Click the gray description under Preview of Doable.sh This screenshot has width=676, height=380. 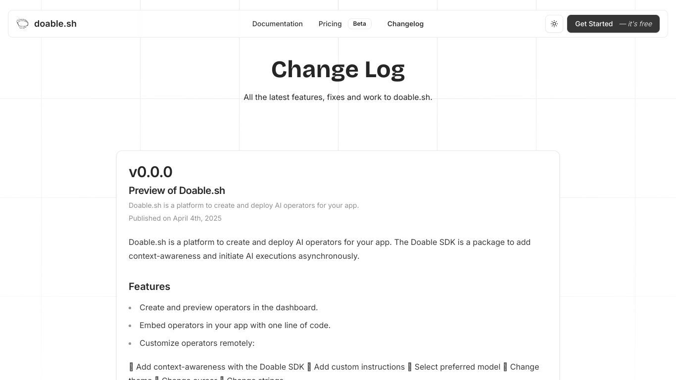[243, 205]
